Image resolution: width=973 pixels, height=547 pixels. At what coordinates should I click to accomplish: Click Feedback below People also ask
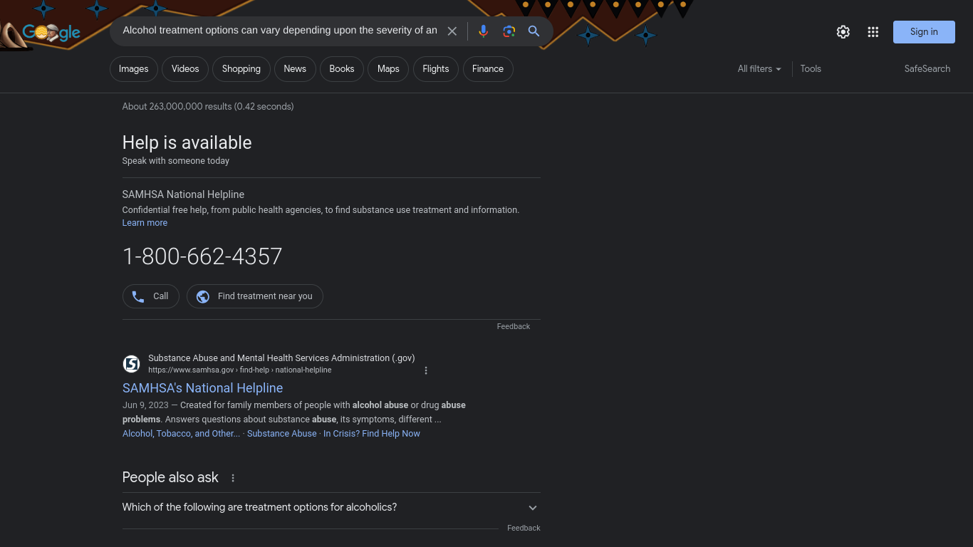coord(524,528)
